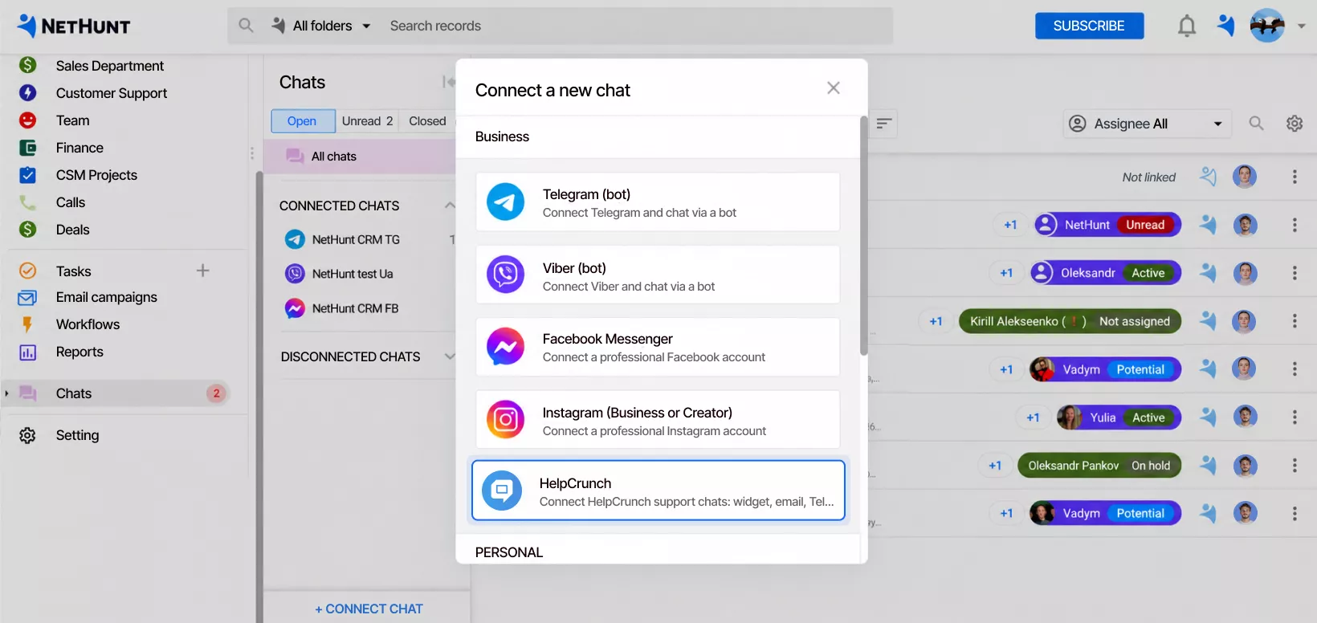
Task: Click the NetHunt bird icon in the Oleksandr Active row
Action: pos(1208,273)
